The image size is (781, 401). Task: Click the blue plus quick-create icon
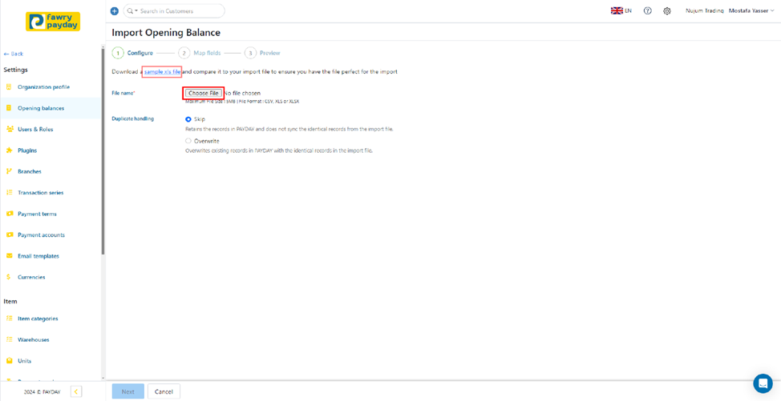pos(114,11)
